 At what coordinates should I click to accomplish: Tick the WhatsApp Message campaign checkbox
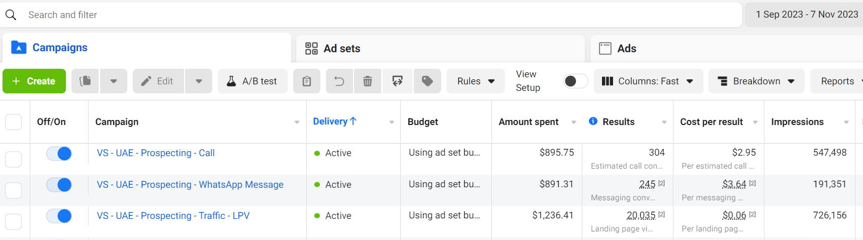coord(13,190)
